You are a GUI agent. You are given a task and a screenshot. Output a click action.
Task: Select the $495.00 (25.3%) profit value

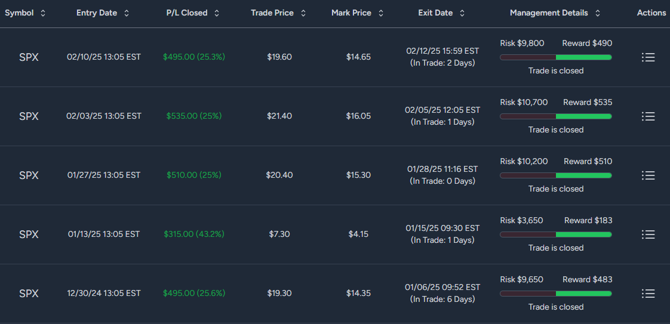click(194, 57)
